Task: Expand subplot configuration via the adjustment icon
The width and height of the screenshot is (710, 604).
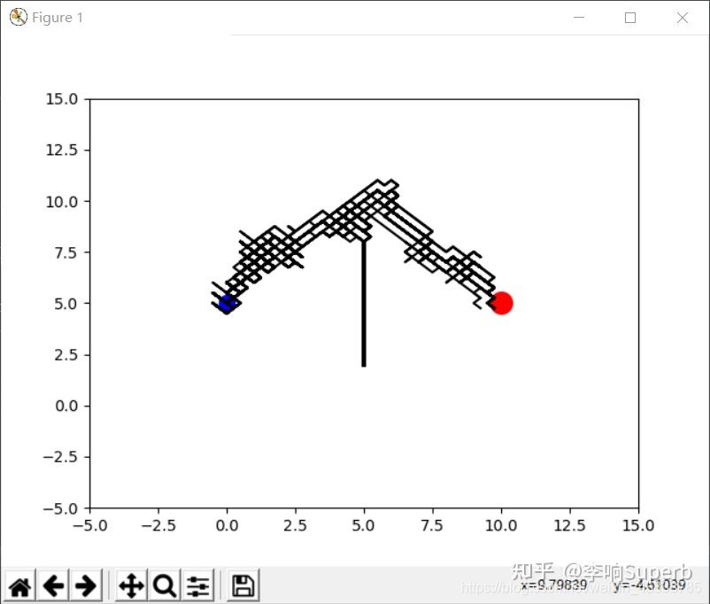Action: point(197,585)
